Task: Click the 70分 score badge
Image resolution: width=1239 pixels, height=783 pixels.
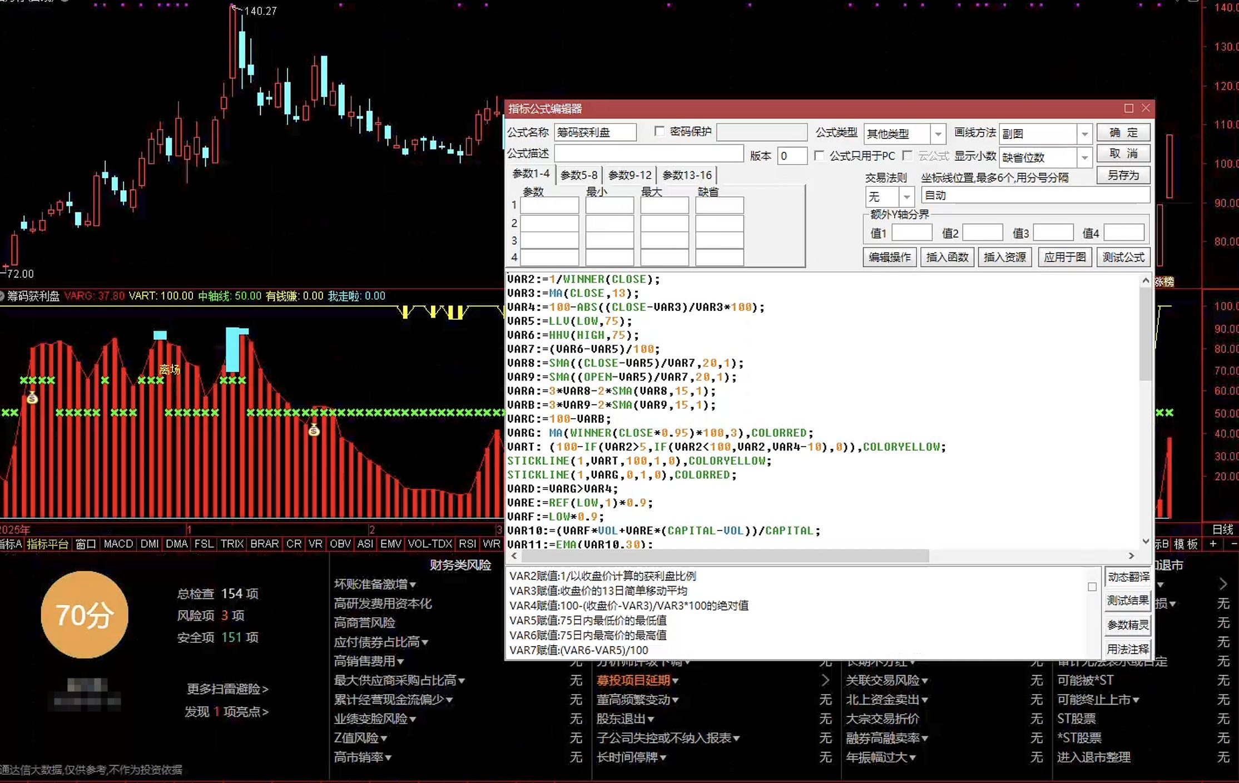Action: point(85,614)
